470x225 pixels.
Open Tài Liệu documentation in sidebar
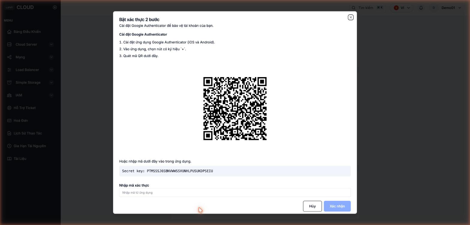tap(20, 159)
